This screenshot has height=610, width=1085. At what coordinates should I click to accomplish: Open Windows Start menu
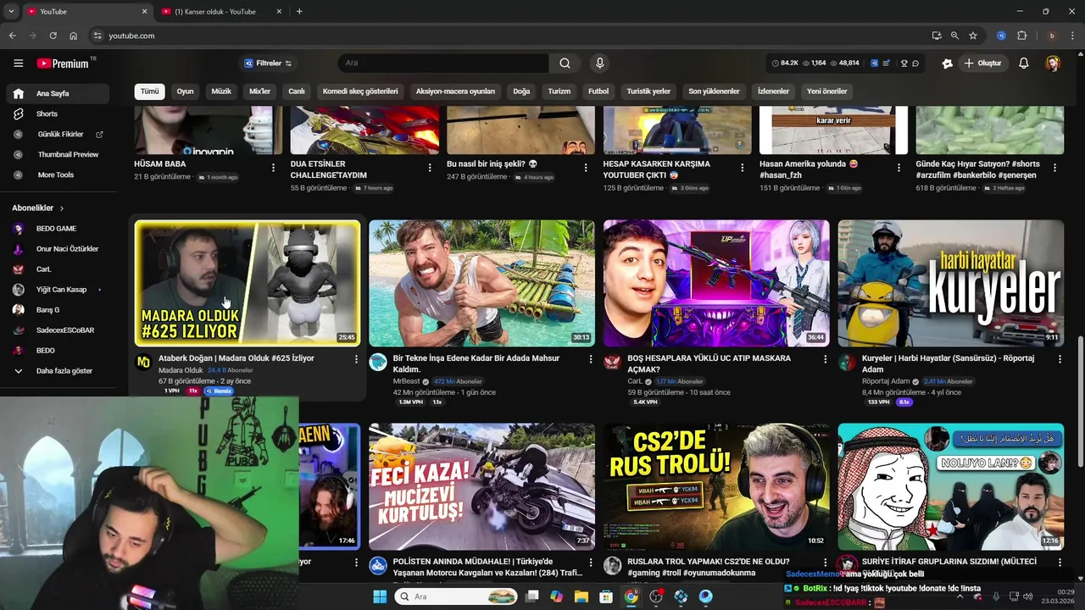coord(380,596)
